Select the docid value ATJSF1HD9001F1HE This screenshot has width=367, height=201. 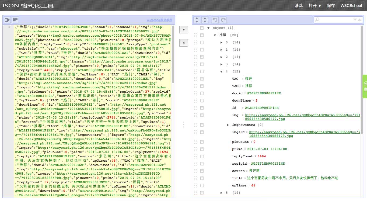(264, 93)
